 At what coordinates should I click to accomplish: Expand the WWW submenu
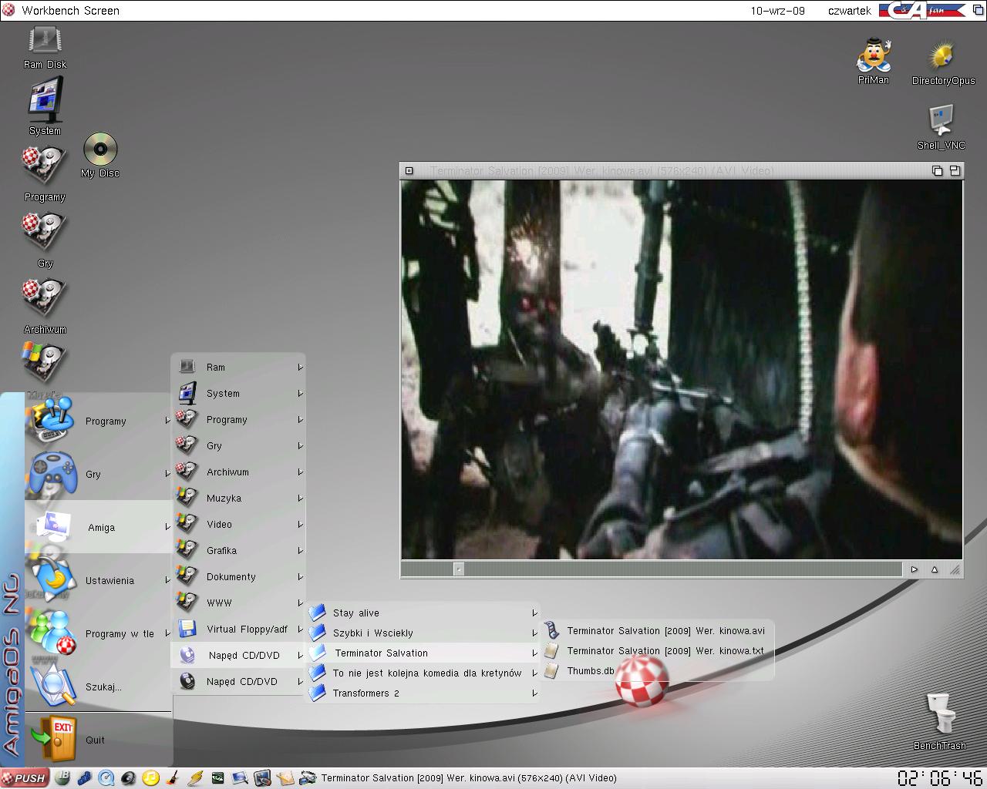(x=239, y=603)
